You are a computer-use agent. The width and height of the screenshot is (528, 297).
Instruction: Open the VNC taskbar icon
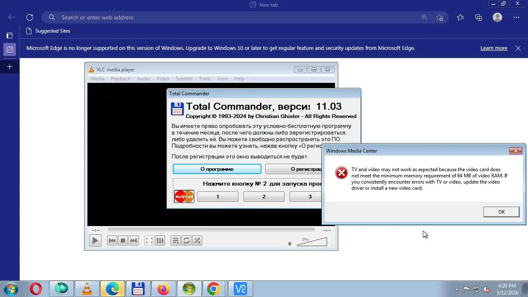[240, 289]
